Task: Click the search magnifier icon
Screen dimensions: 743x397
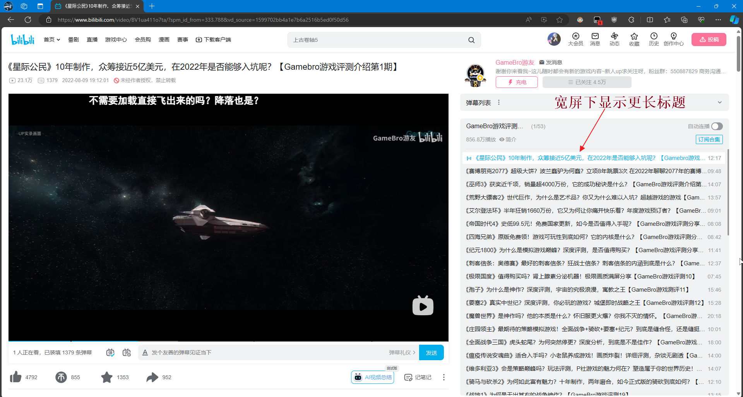Action: 471,40
